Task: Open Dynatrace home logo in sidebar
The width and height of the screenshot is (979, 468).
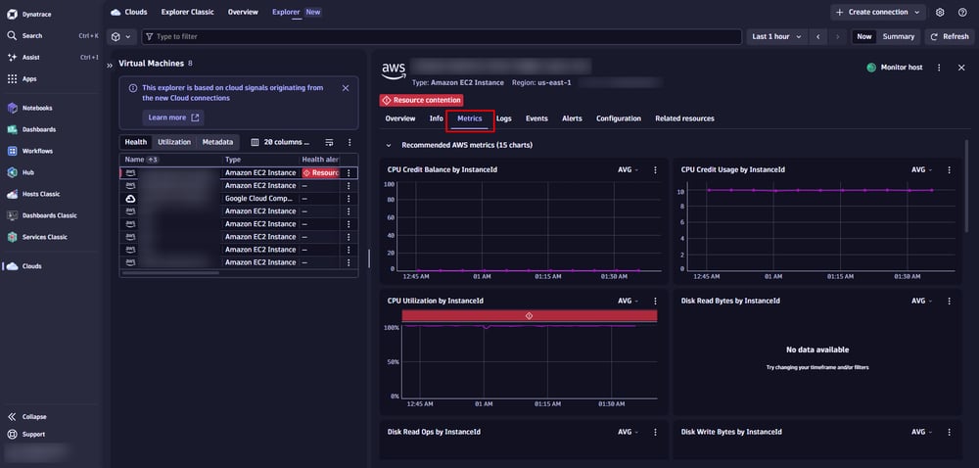Action: click(12, 15)
